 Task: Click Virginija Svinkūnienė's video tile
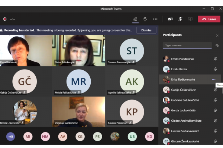pos(79,112)
